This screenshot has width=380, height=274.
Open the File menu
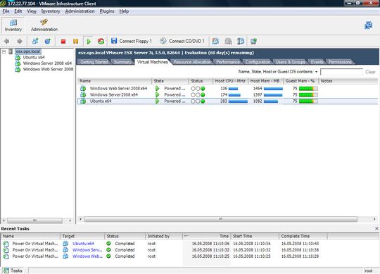tap(6, 11)
